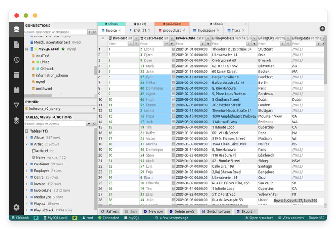The height and width of the screenshot is (230, 336).
Task: Pick database color next to Chinook status
Action: click(x=36, y=218)
